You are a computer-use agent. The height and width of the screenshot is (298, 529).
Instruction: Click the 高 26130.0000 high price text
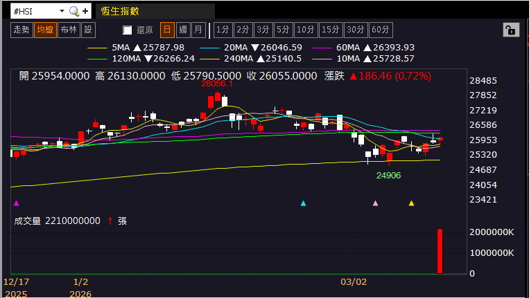click(x=130, y=76)
